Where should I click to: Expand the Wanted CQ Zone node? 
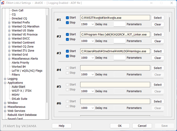click(9, 47)
